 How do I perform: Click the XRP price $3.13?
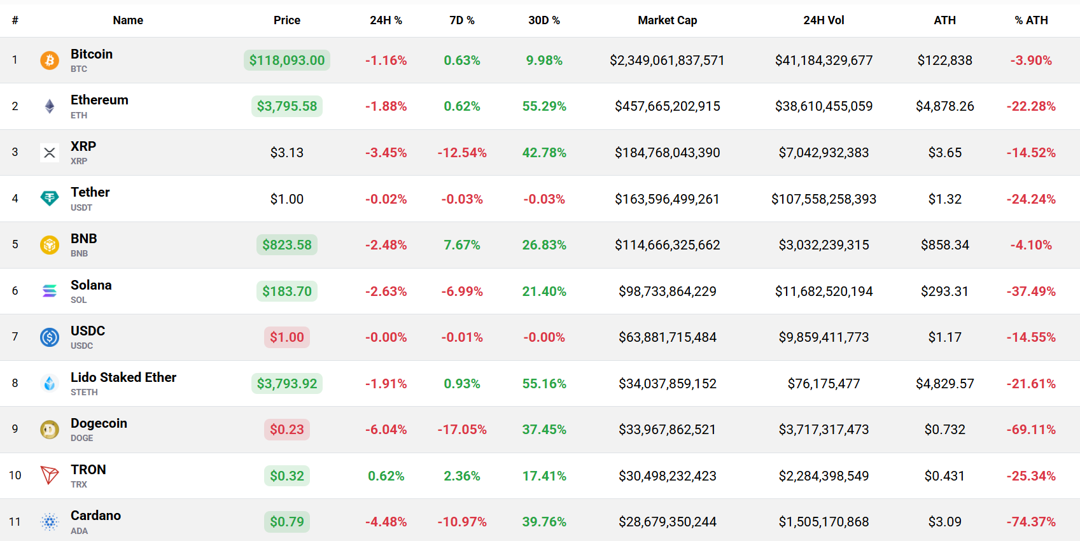(287, 153)
